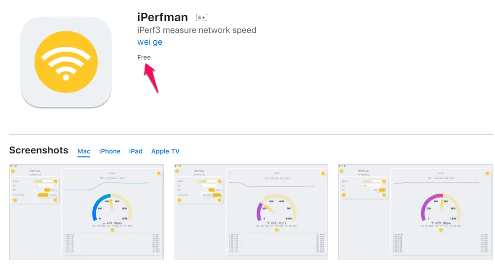Screen dimensions: 495x271
Task: Select Server role in 529 Mbps screenshot
Action: 382,190
